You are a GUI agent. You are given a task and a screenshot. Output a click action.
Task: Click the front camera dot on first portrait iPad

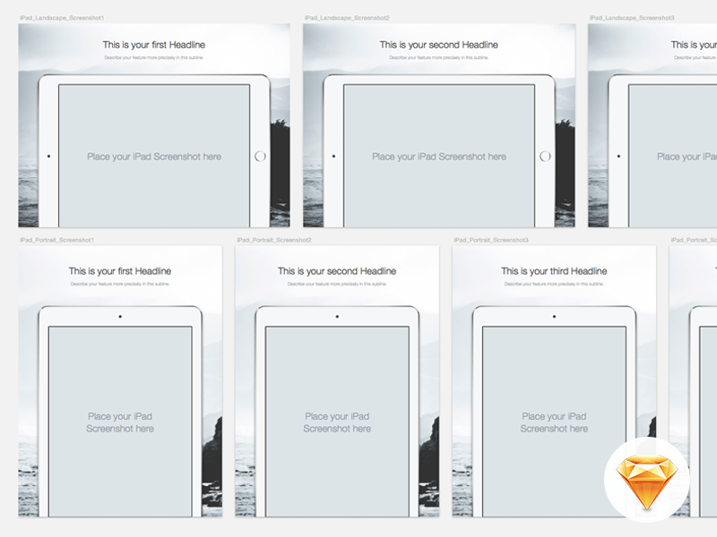pos(121,314)
